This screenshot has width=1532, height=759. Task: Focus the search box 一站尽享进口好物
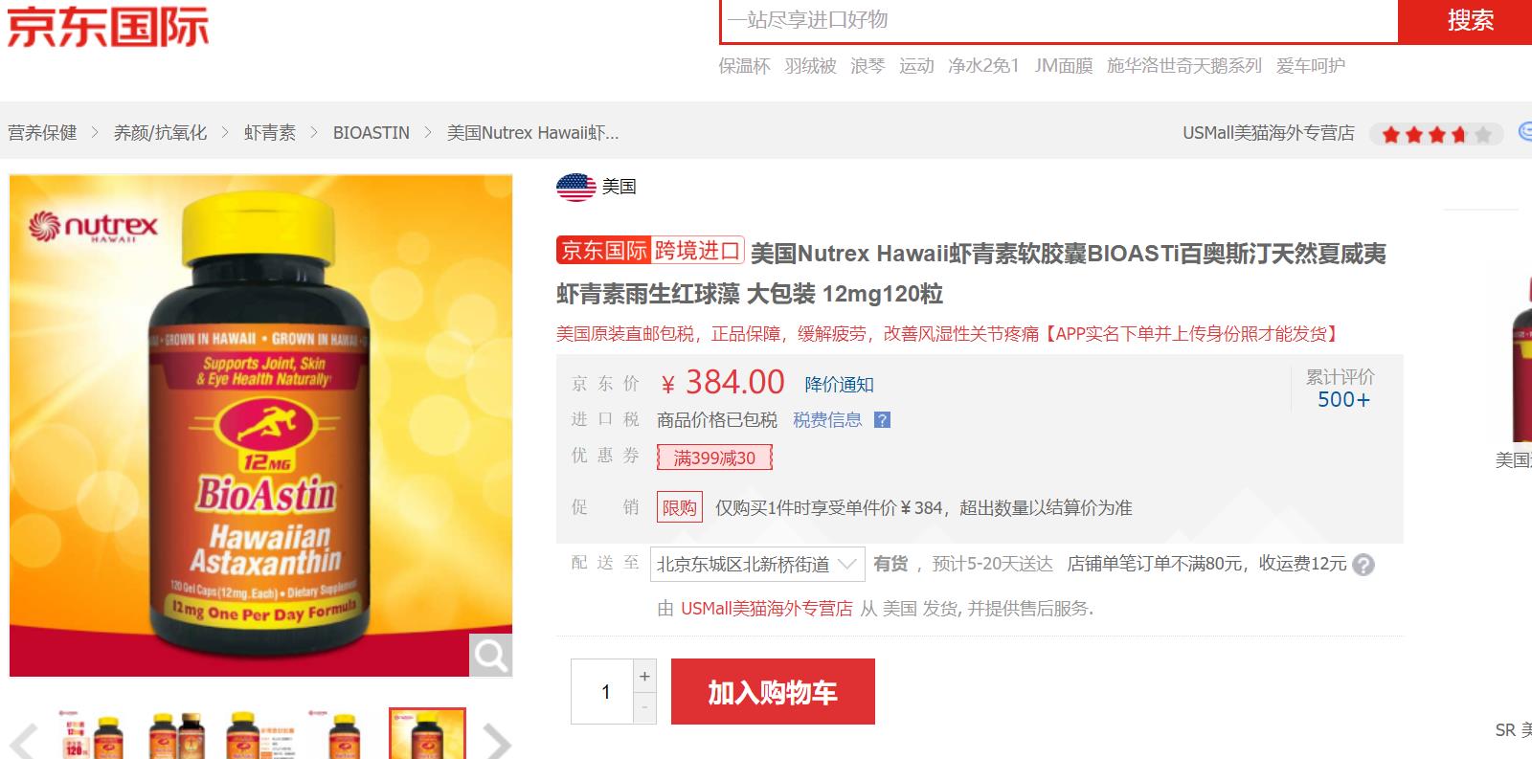point(1059,20)
